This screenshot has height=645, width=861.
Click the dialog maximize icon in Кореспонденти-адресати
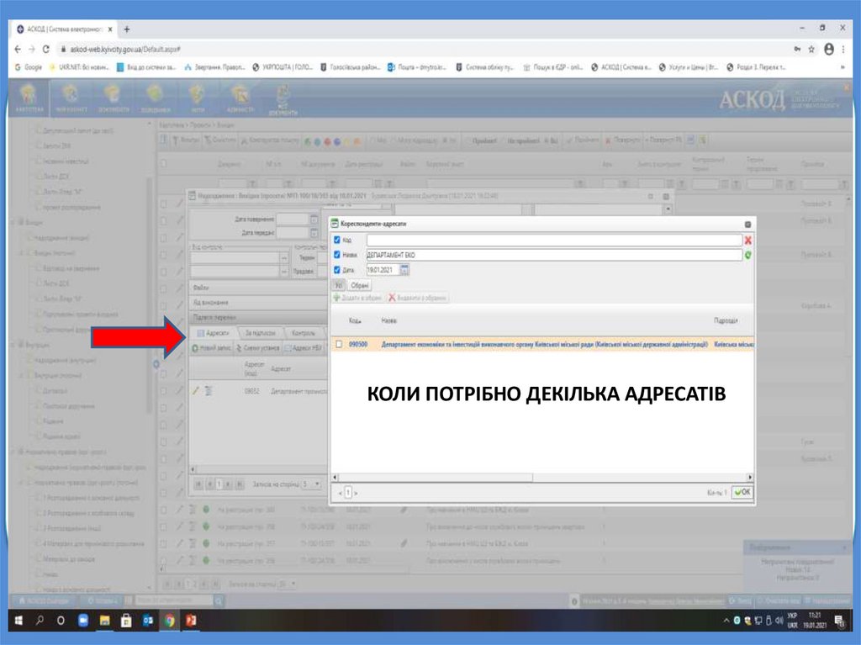[x=747, y=225]
